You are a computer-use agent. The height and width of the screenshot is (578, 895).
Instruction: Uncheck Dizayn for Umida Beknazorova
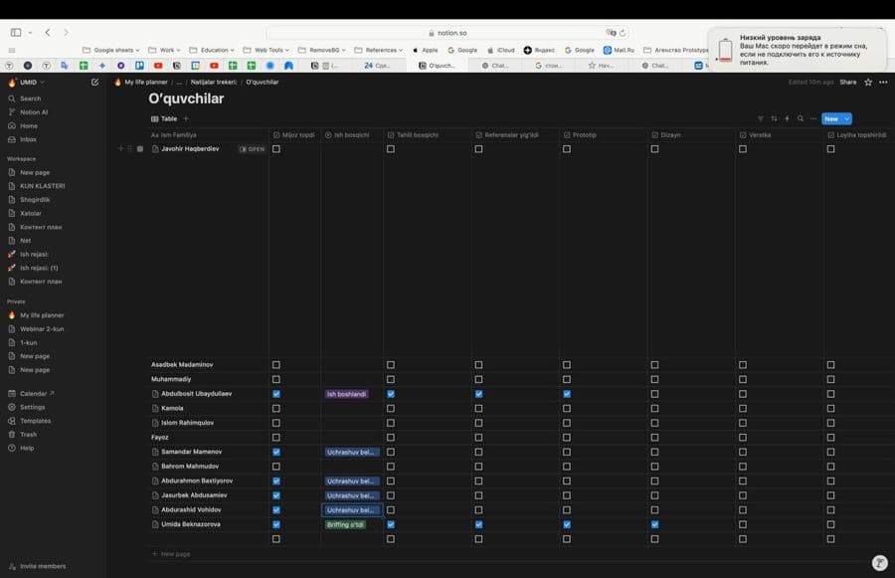[654, 524]
